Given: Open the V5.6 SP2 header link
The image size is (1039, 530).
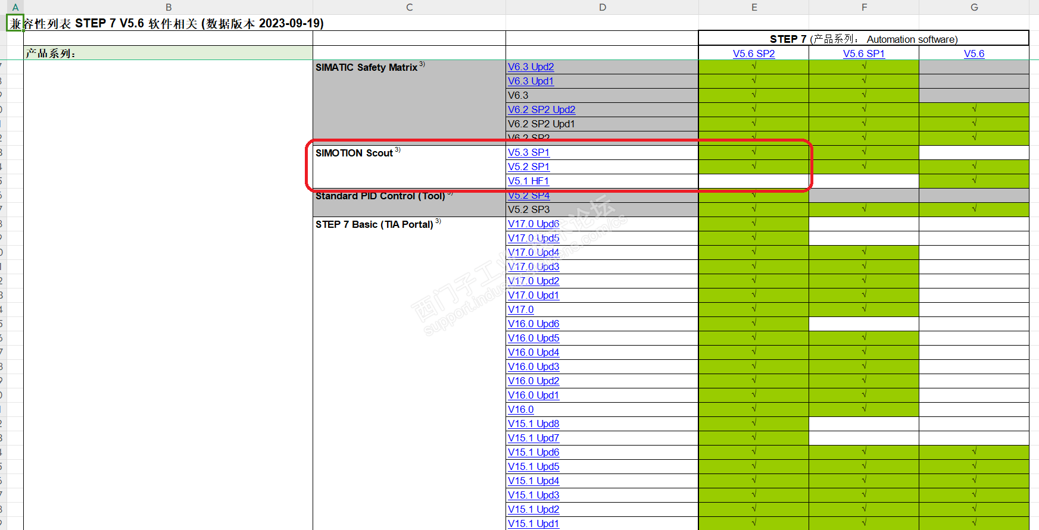Looking at the screenshot, I should (x=754, y=54).
